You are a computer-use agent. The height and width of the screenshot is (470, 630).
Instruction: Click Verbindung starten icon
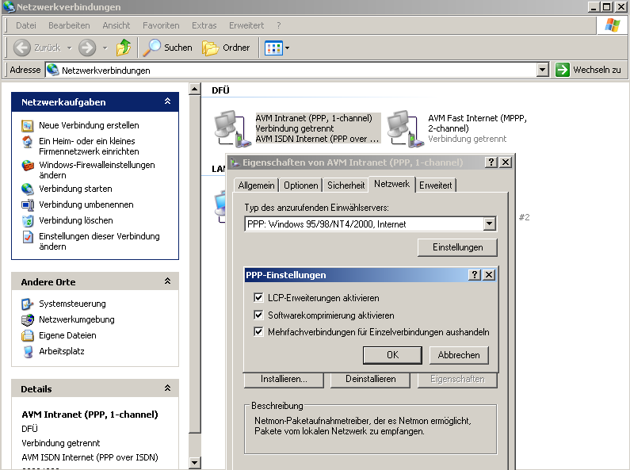point(27,189)
